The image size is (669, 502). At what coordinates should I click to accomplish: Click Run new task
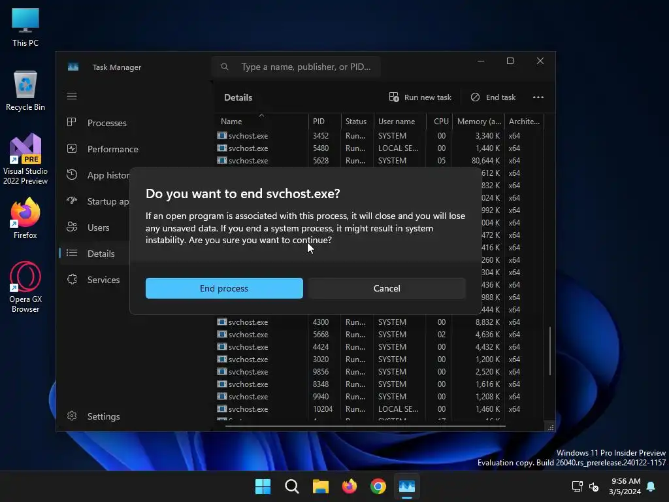(x=420, y=97)
